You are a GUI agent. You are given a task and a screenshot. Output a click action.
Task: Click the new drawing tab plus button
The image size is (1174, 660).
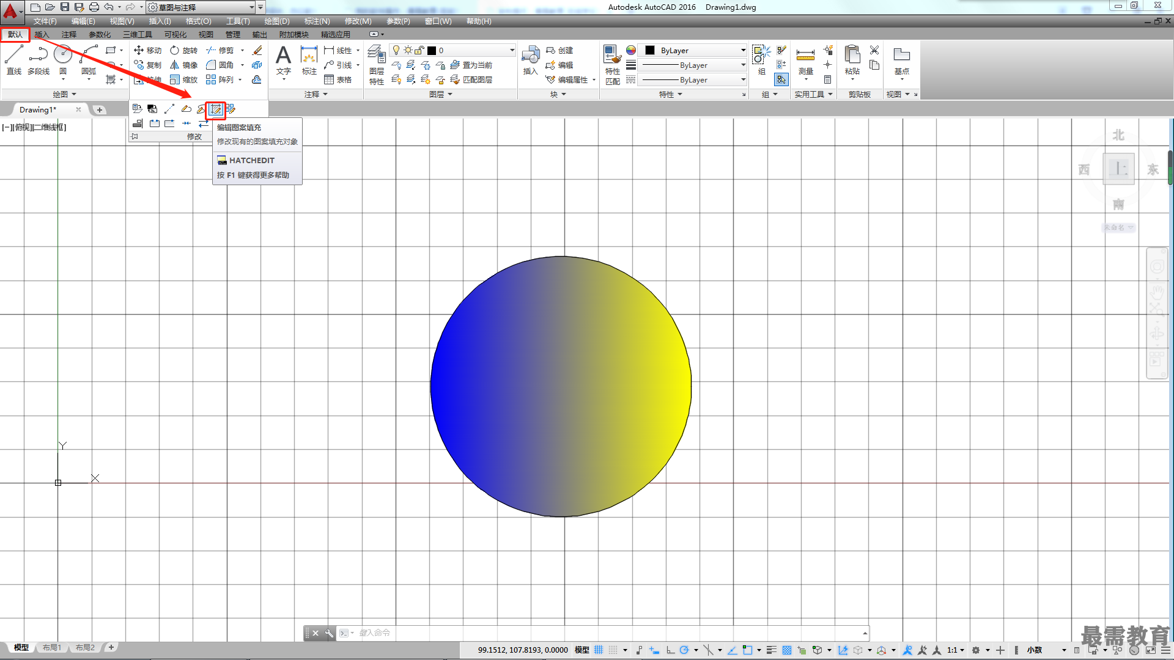(100, 110)
